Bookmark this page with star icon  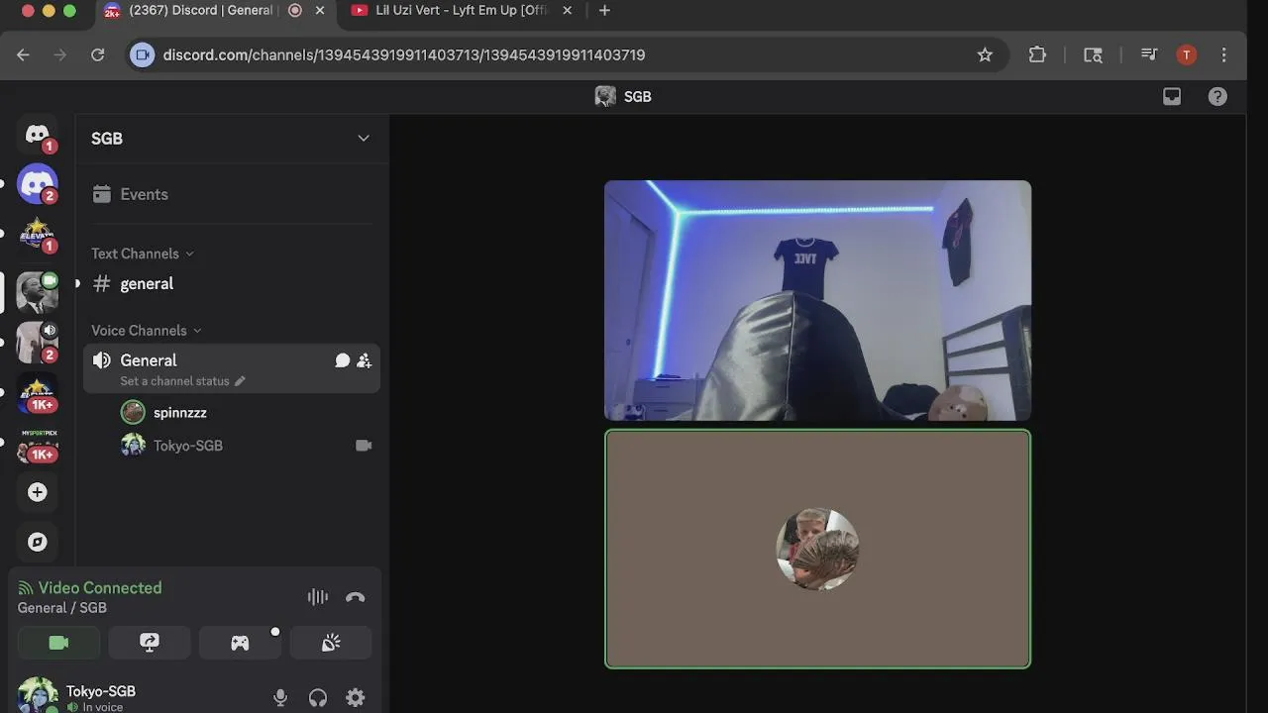point(985,55)
